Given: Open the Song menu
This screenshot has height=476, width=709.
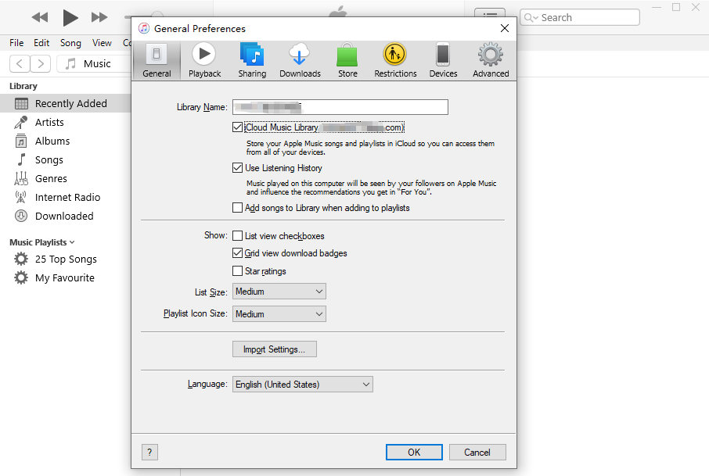Looking at the screenshot, I should [x=70, y=43].
